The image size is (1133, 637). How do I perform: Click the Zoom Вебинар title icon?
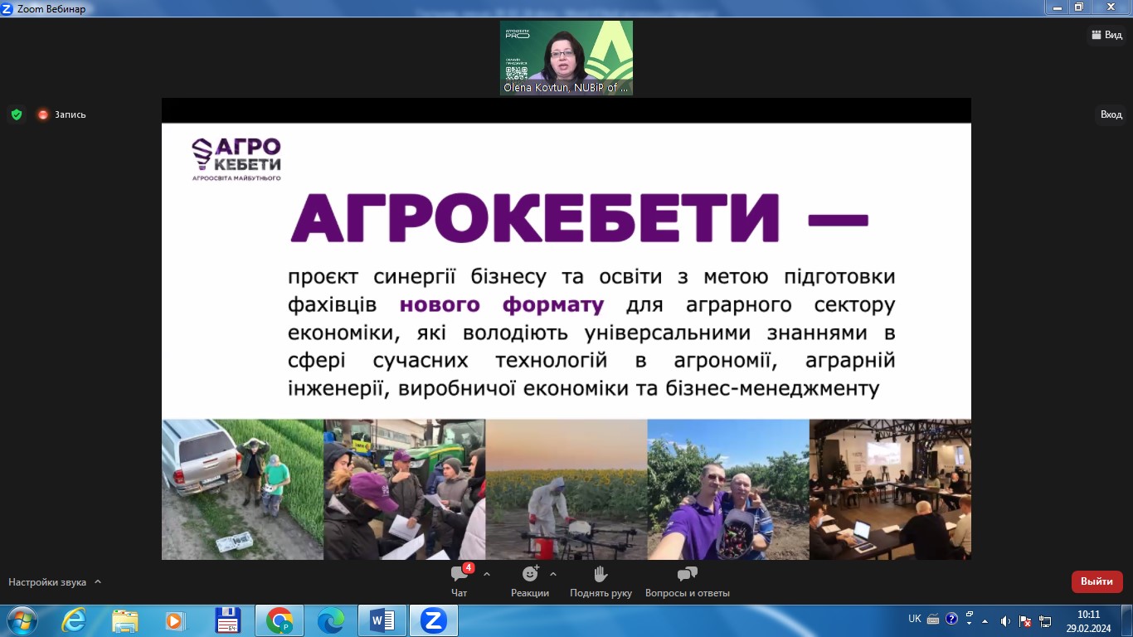[7, 8]
